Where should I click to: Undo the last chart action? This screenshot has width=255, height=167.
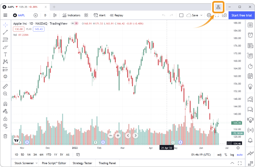coord(164,15)
